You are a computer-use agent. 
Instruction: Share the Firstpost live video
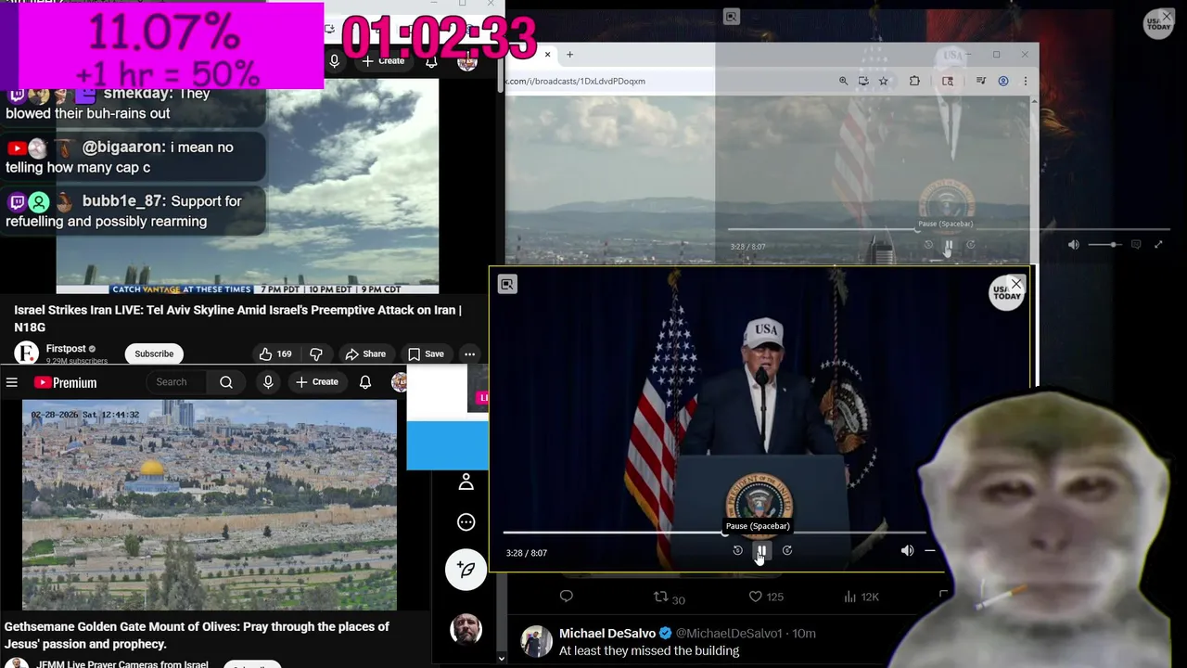(x=365, y=353)
